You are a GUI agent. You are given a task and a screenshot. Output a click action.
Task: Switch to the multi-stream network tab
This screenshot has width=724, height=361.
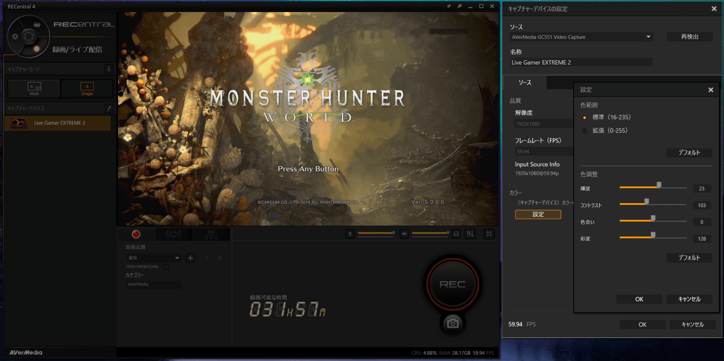click(211, 234)
